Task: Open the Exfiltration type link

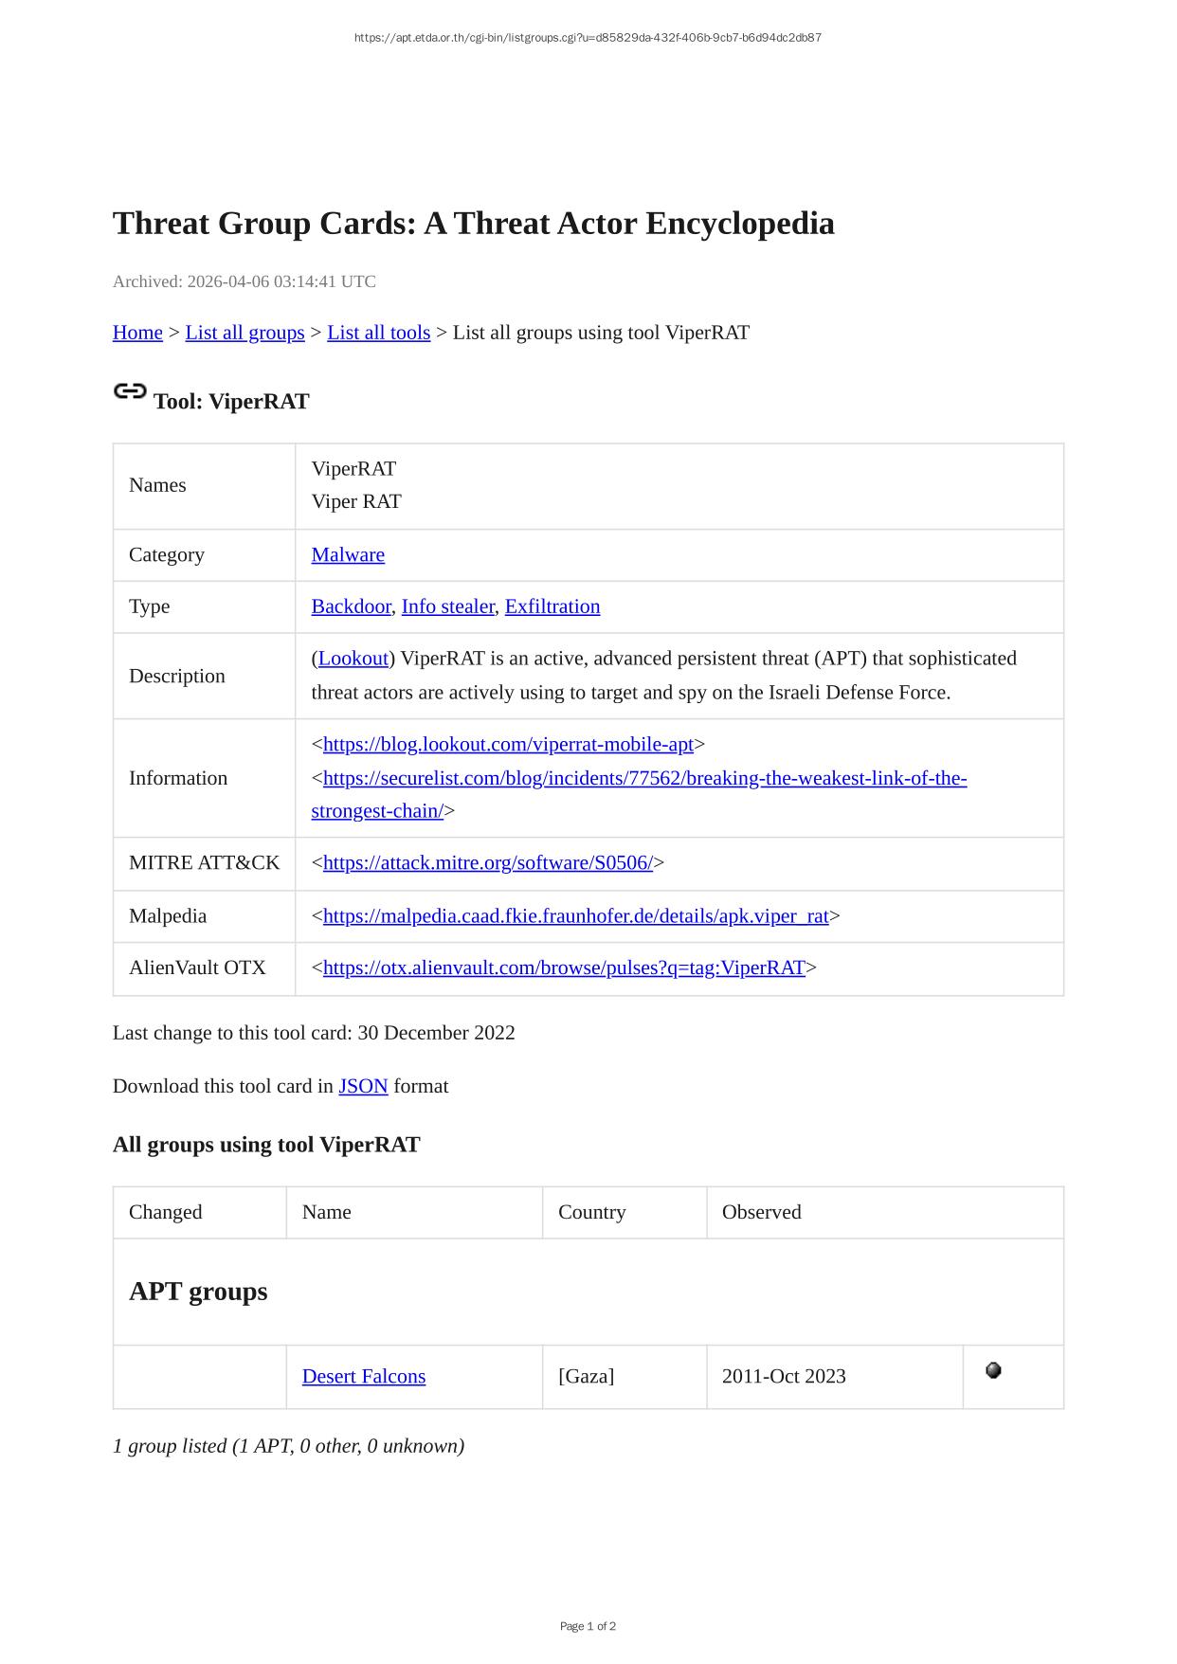Action: pos(552,606)
